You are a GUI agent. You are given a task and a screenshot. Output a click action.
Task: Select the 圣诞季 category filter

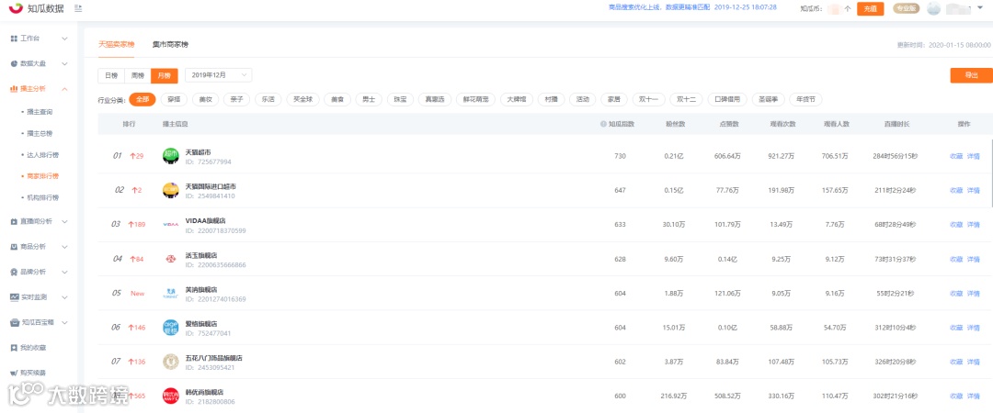(769, 99)
